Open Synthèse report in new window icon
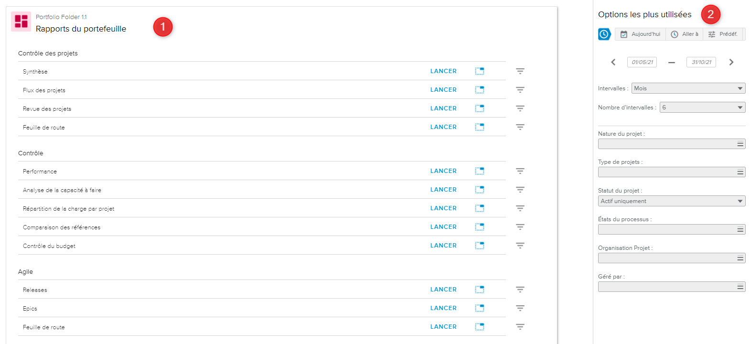 (480, 71)
